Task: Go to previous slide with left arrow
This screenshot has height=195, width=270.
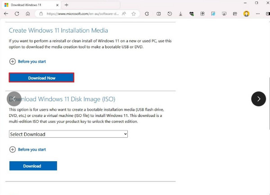Action: [x=14, y=99]
